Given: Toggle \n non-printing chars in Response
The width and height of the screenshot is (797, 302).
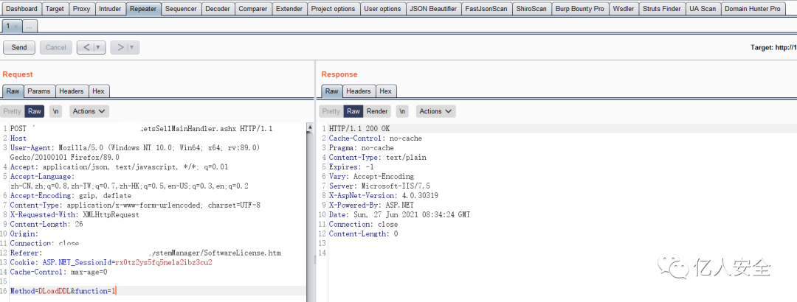Looking at the screenshot, I should click(403, 111).
